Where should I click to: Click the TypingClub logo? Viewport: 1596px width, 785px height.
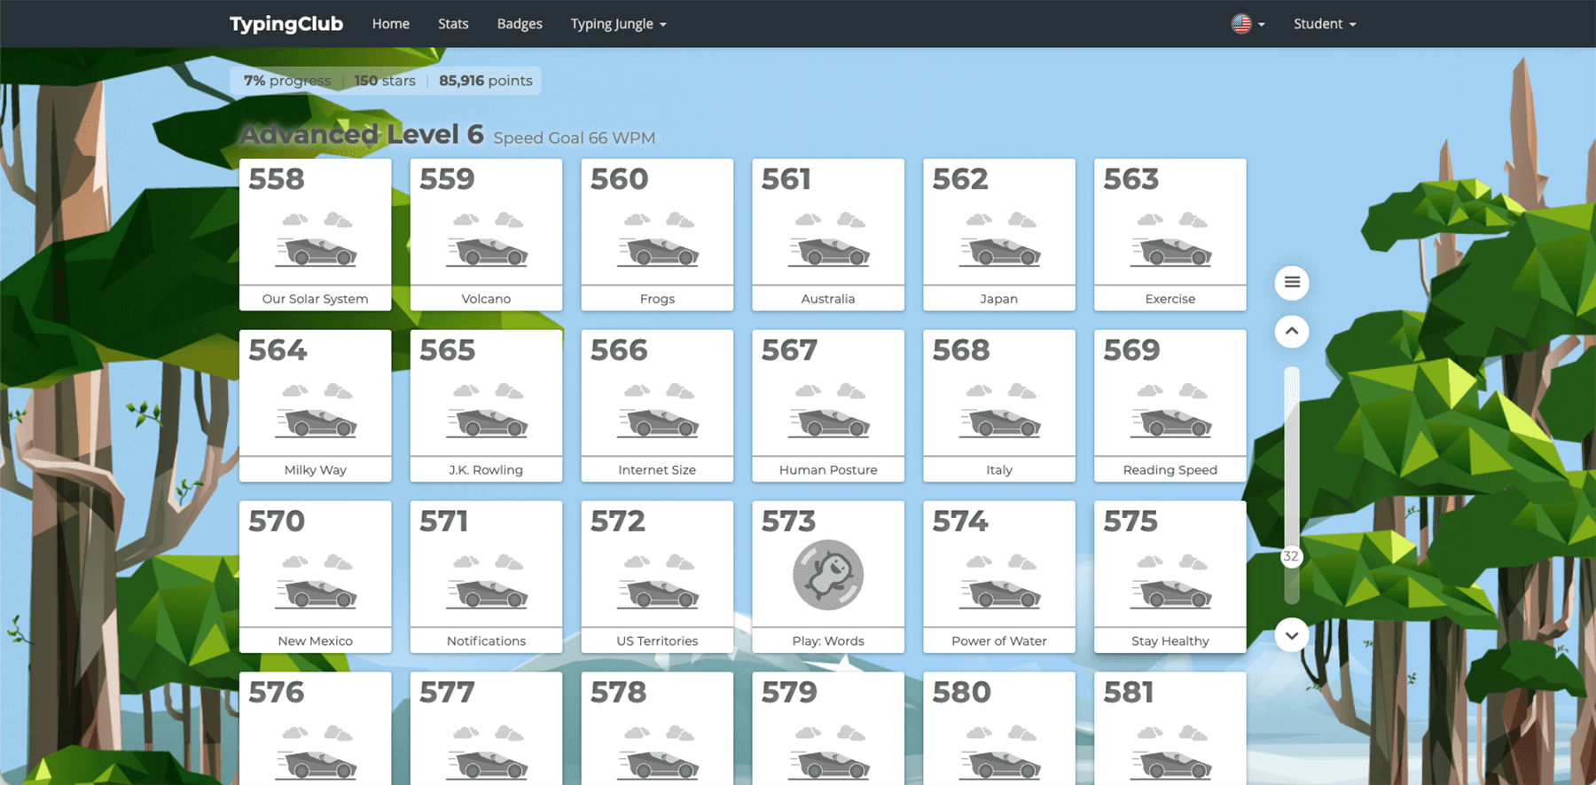tap(286, 24)
